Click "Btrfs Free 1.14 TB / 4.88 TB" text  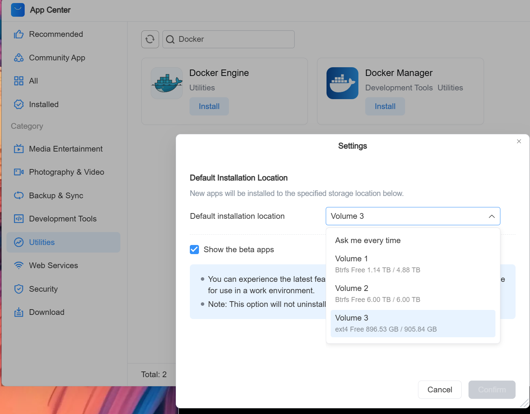(378, 270)
